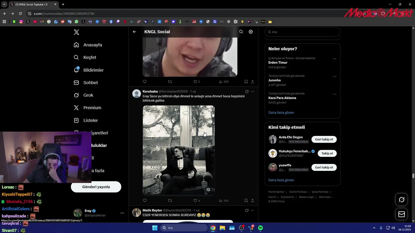Screen dimensions: 415x233
Task: Search within the KNGL Social community
Action: point(241,32)
